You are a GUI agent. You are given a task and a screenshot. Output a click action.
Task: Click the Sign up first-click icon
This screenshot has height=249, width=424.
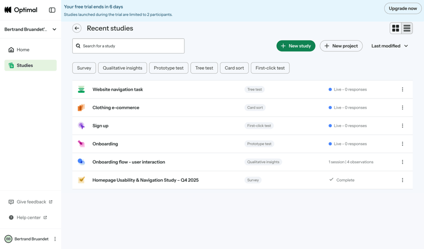tap(81, 126)
